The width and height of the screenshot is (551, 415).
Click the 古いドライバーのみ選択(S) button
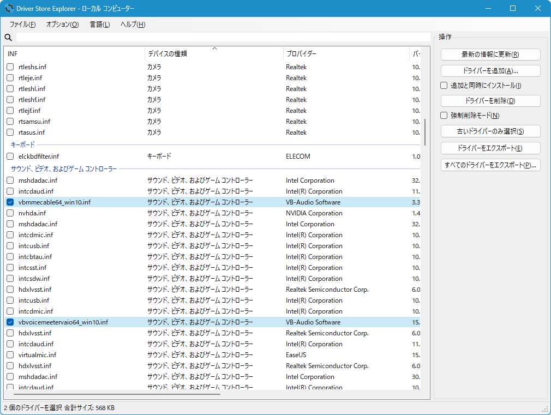490,131
